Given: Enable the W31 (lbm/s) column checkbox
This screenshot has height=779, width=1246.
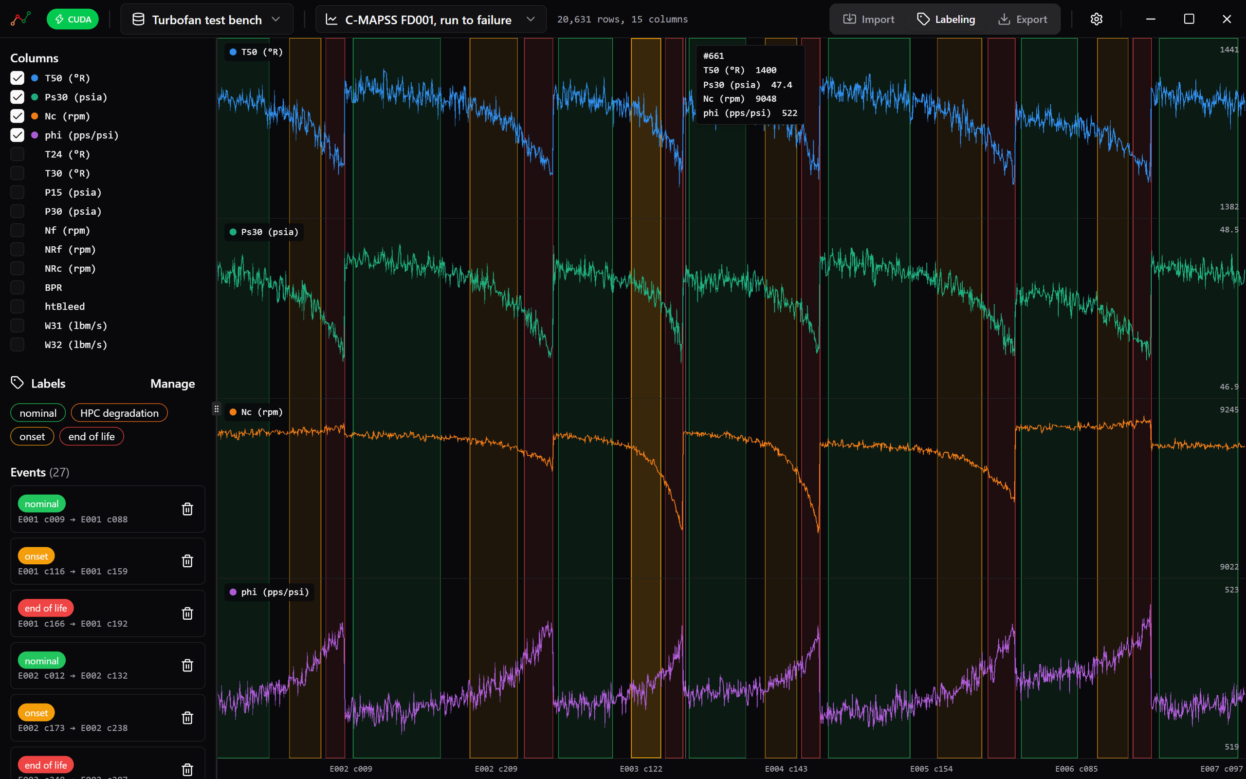Looking at the screenshot, I should [18, 326].
